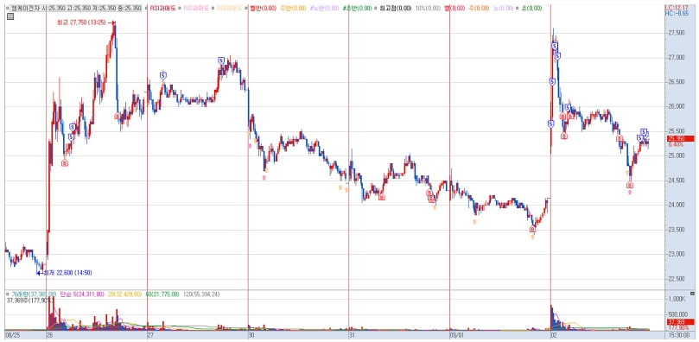
Task: Click the 22,500 price axis label
Action: coord(677,279)
